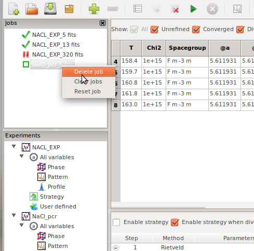Image resolution: width=254 pixels, height=251 pixels.
Task: Click the green plus add icon
Action: tap(94, 9)
